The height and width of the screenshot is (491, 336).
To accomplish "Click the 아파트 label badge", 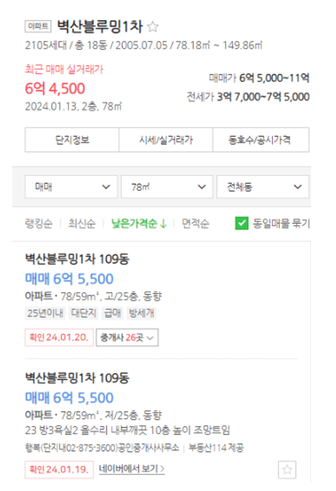I will [x=38, y=26].
